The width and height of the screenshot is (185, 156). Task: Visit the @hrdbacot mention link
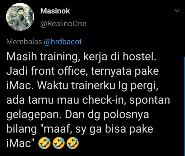click(x=63, y=42)
